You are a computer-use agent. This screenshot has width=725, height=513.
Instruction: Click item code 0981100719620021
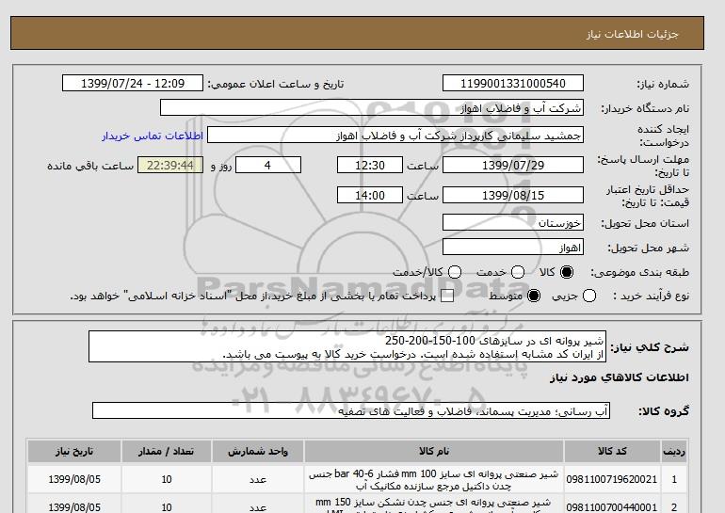coord(612,480)
